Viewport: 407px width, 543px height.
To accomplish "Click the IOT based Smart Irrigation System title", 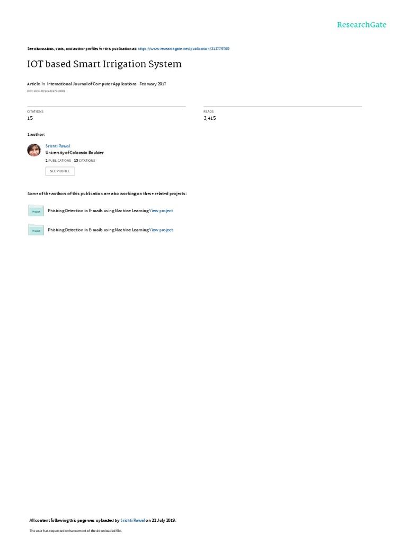I will click(104, 64).
